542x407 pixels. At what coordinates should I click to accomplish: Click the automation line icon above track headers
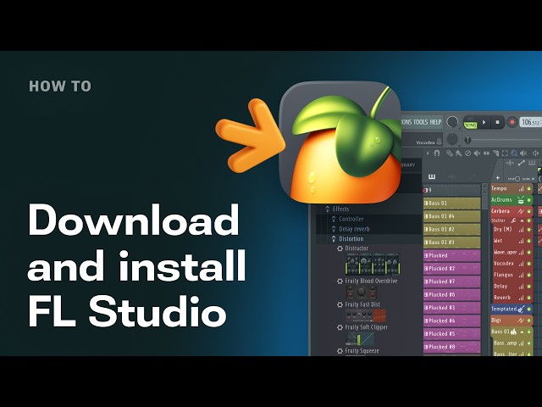coord(522,163)
